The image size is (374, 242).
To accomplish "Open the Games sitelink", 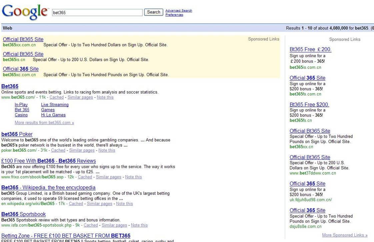I will tap(48, 110).
